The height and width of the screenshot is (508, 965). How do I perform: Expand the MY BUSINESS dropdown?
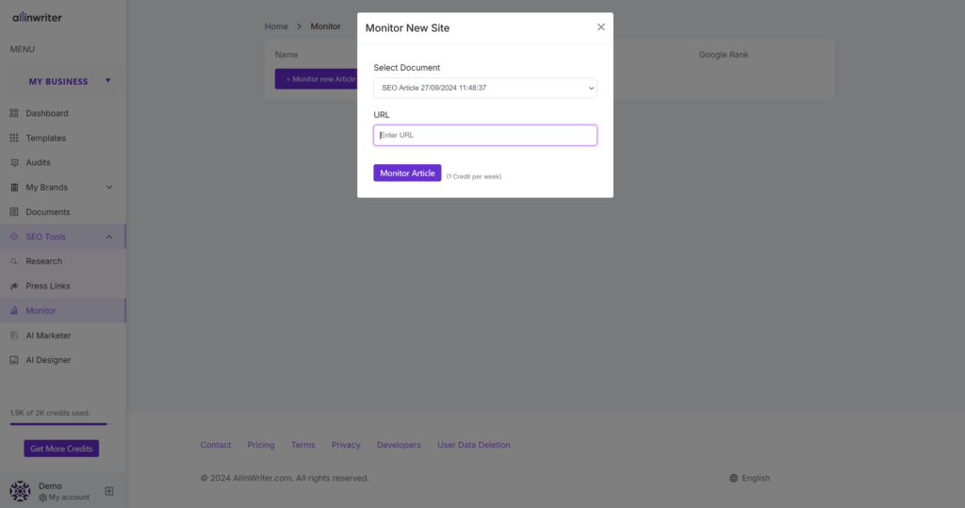(107, 81)
